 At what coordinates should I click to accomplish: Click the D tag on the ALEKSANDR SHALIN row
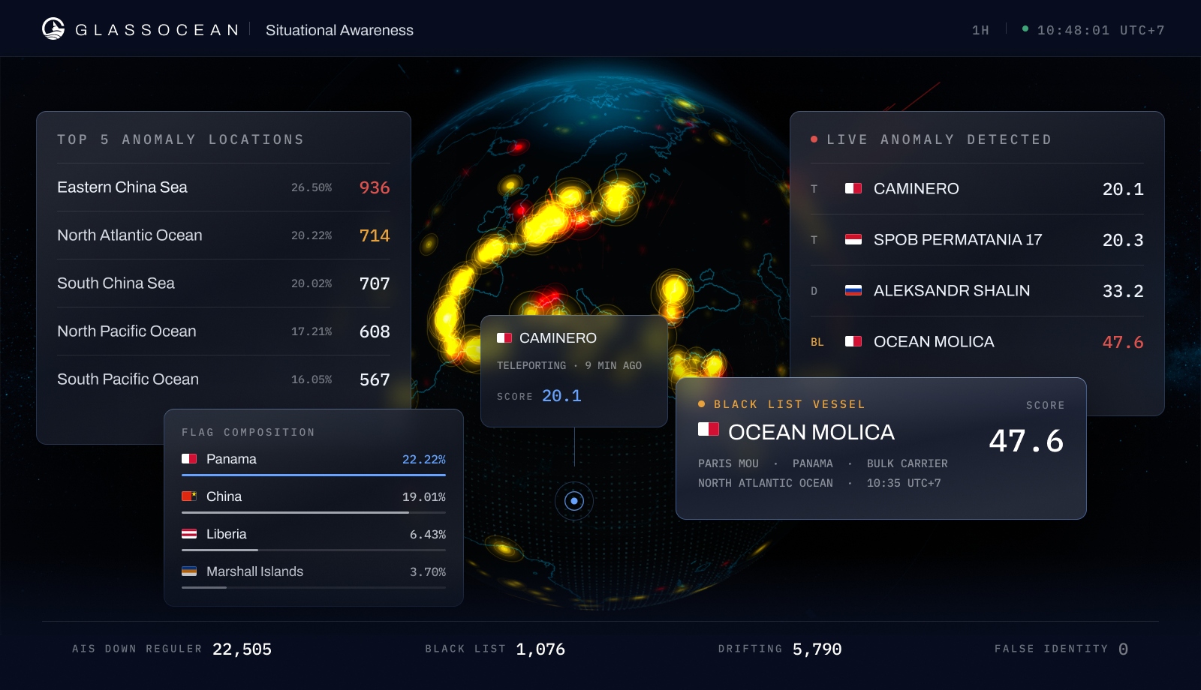pyautogui.click(x=814, y=291)
